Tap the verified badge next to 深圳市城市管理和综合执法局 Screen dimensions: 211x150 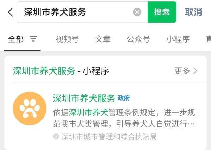tap(56, 137)
